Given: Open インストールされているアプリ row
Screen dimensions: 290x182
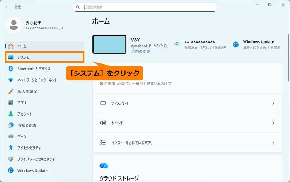Looking at the screenshot, I should (188, 143).
